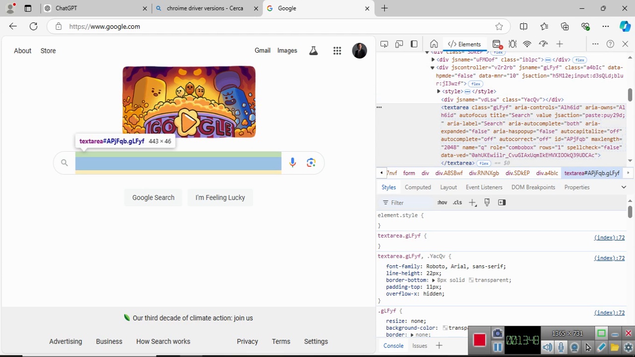Open Google apps grid icon
The height and width of the screenshot is (357, 635).
coord(337,51)
